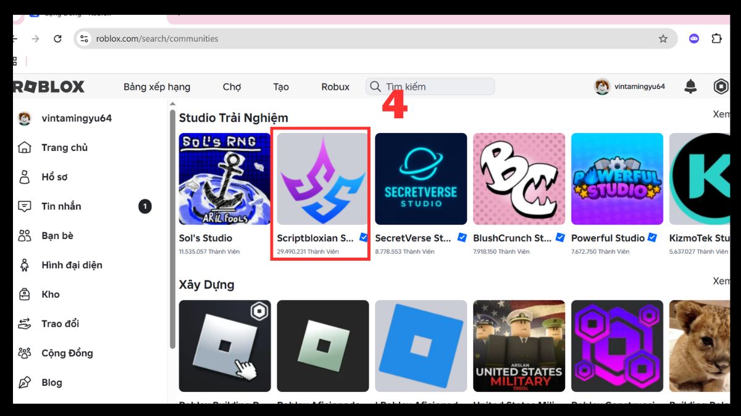Open the lion cub community thumbnail

tap(700, 346)
